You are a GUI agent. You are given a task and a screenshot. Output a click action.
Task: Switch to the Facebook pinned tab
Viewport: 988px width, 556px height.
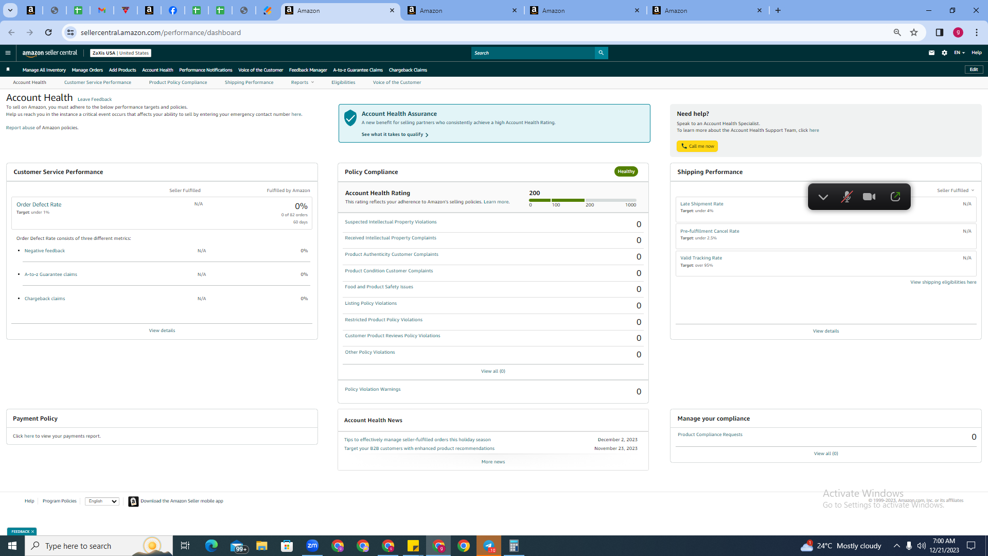pos(173,10)
